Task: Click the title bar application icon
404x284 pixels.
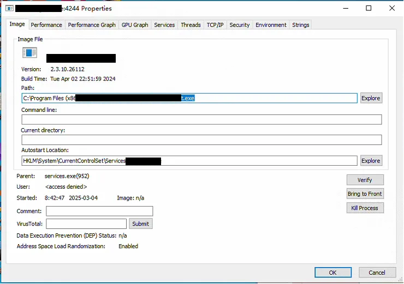Action: coord(9,8)
